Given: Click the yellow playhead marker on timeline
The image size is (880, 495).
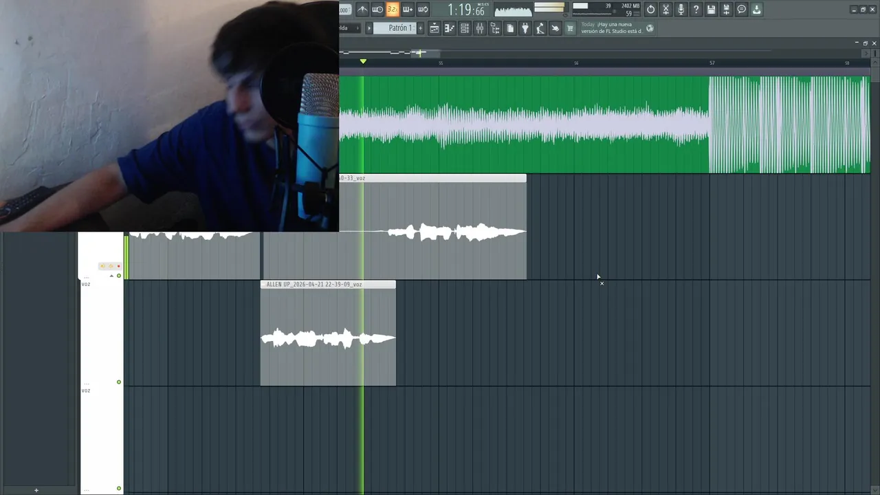Looking at the screenshot, I should [363, 62].
